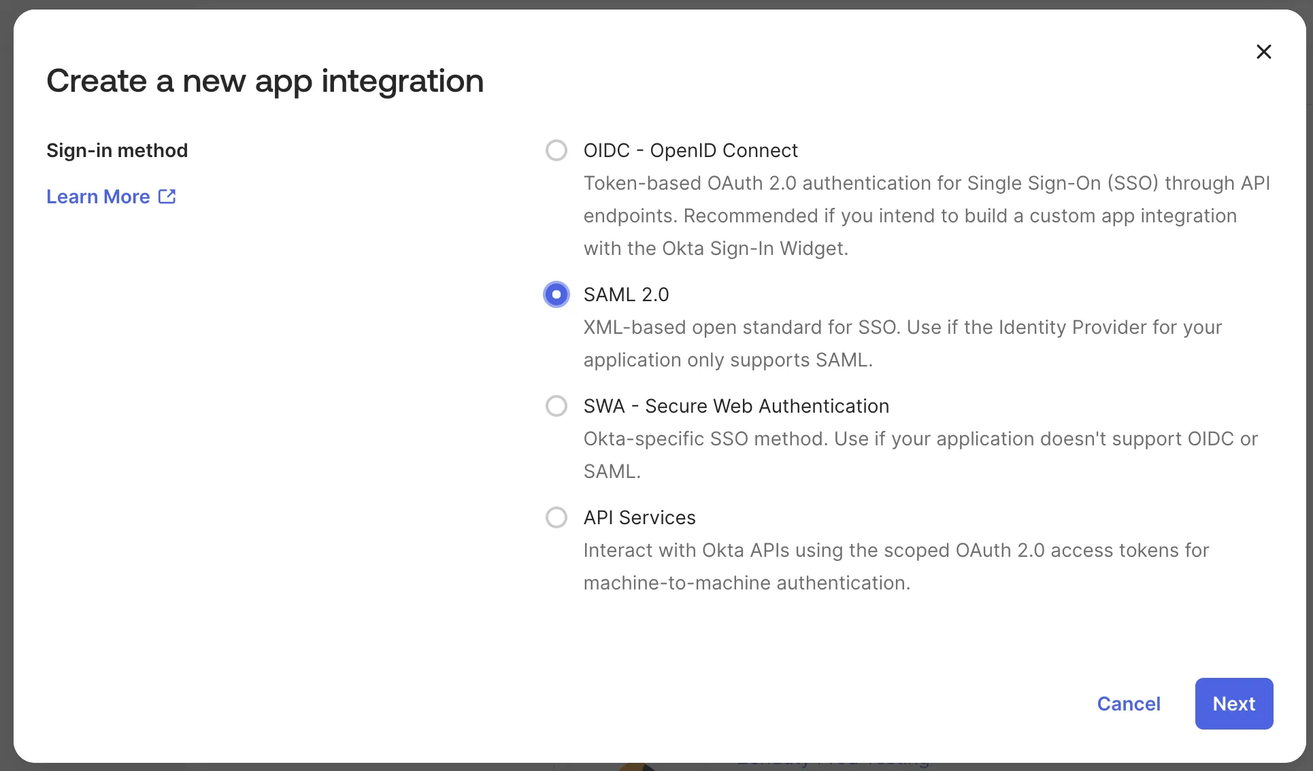Screen dimensions: 1313x771
Task: Click the Okta-specific SSO method description
Action: click(920, 439)
